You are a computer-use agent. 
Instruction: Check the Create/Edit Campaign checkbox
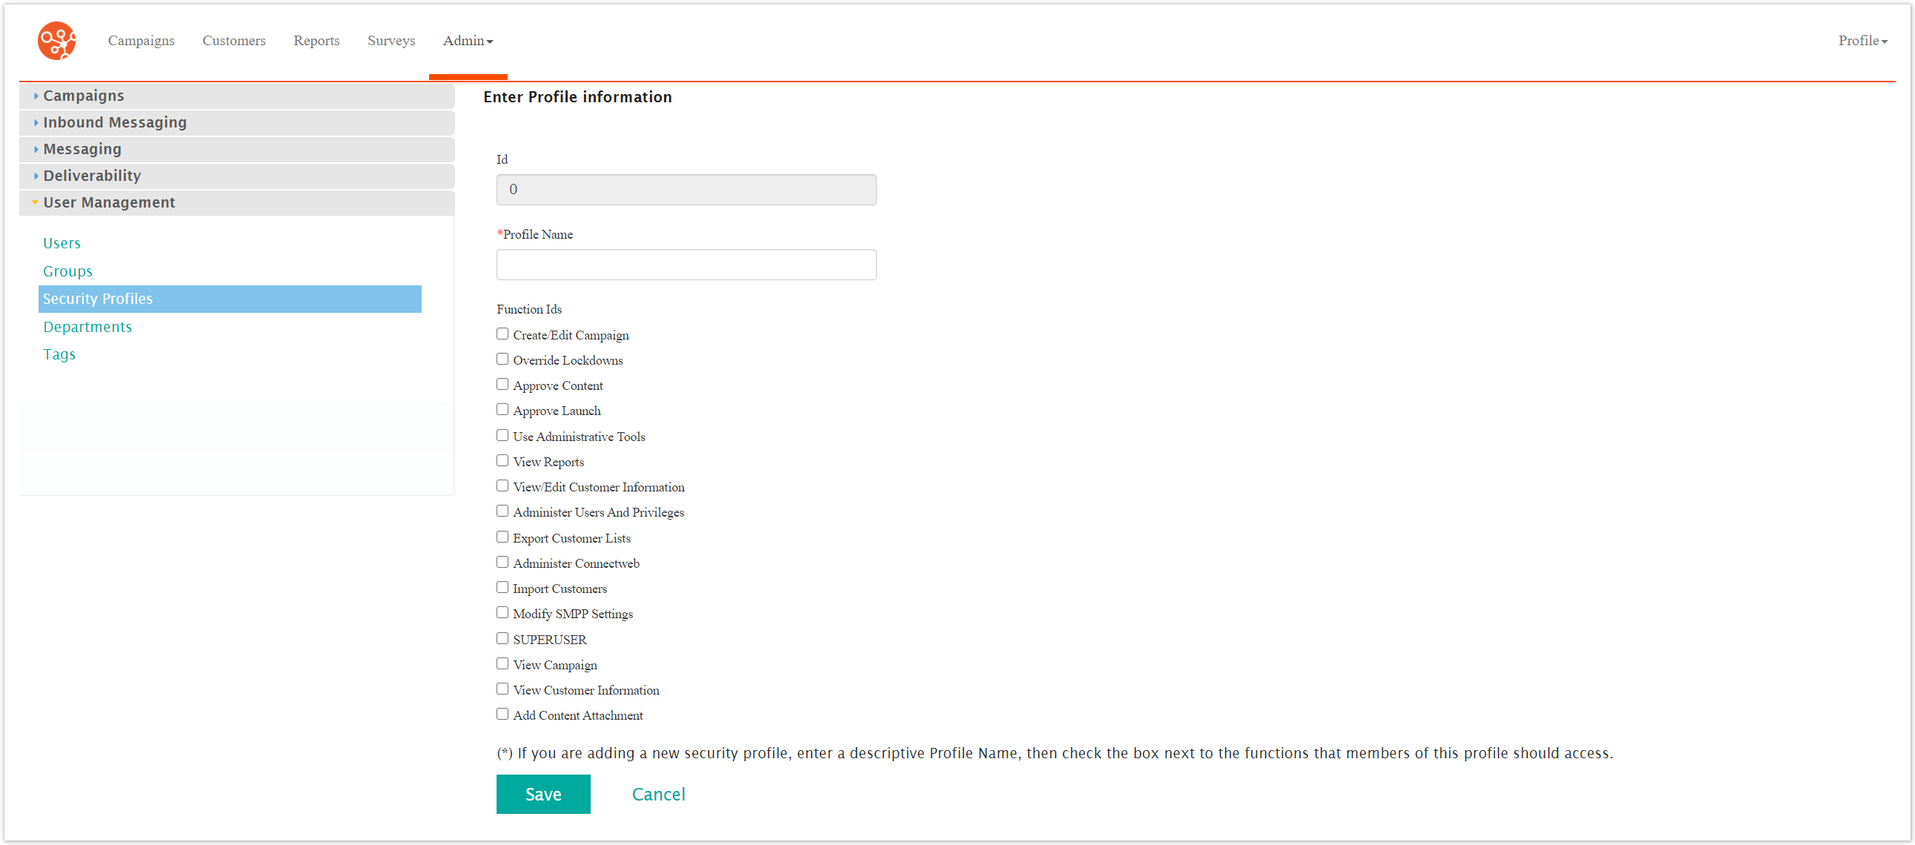[x=502, y=334]
